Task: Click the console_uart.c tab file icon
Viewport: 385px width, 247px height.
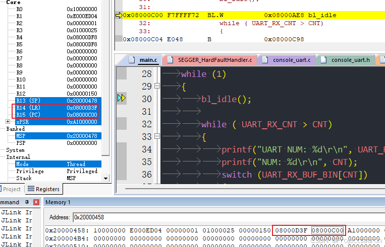Action: click(x=265, y=60)
